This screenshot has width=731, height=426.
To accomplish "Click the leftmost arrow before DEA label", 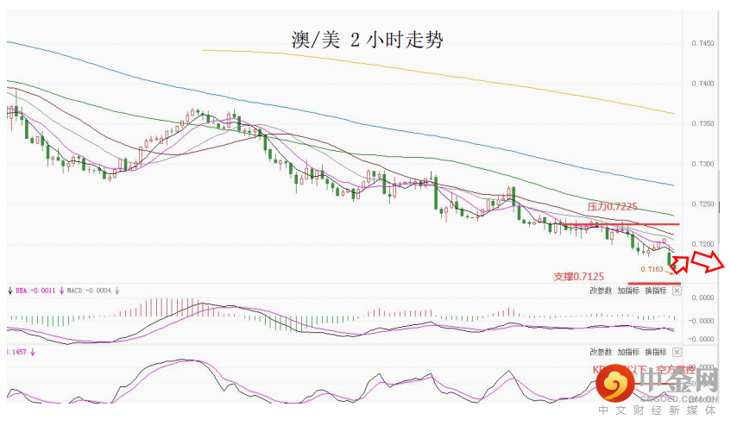I will click(x=9, y=291).
